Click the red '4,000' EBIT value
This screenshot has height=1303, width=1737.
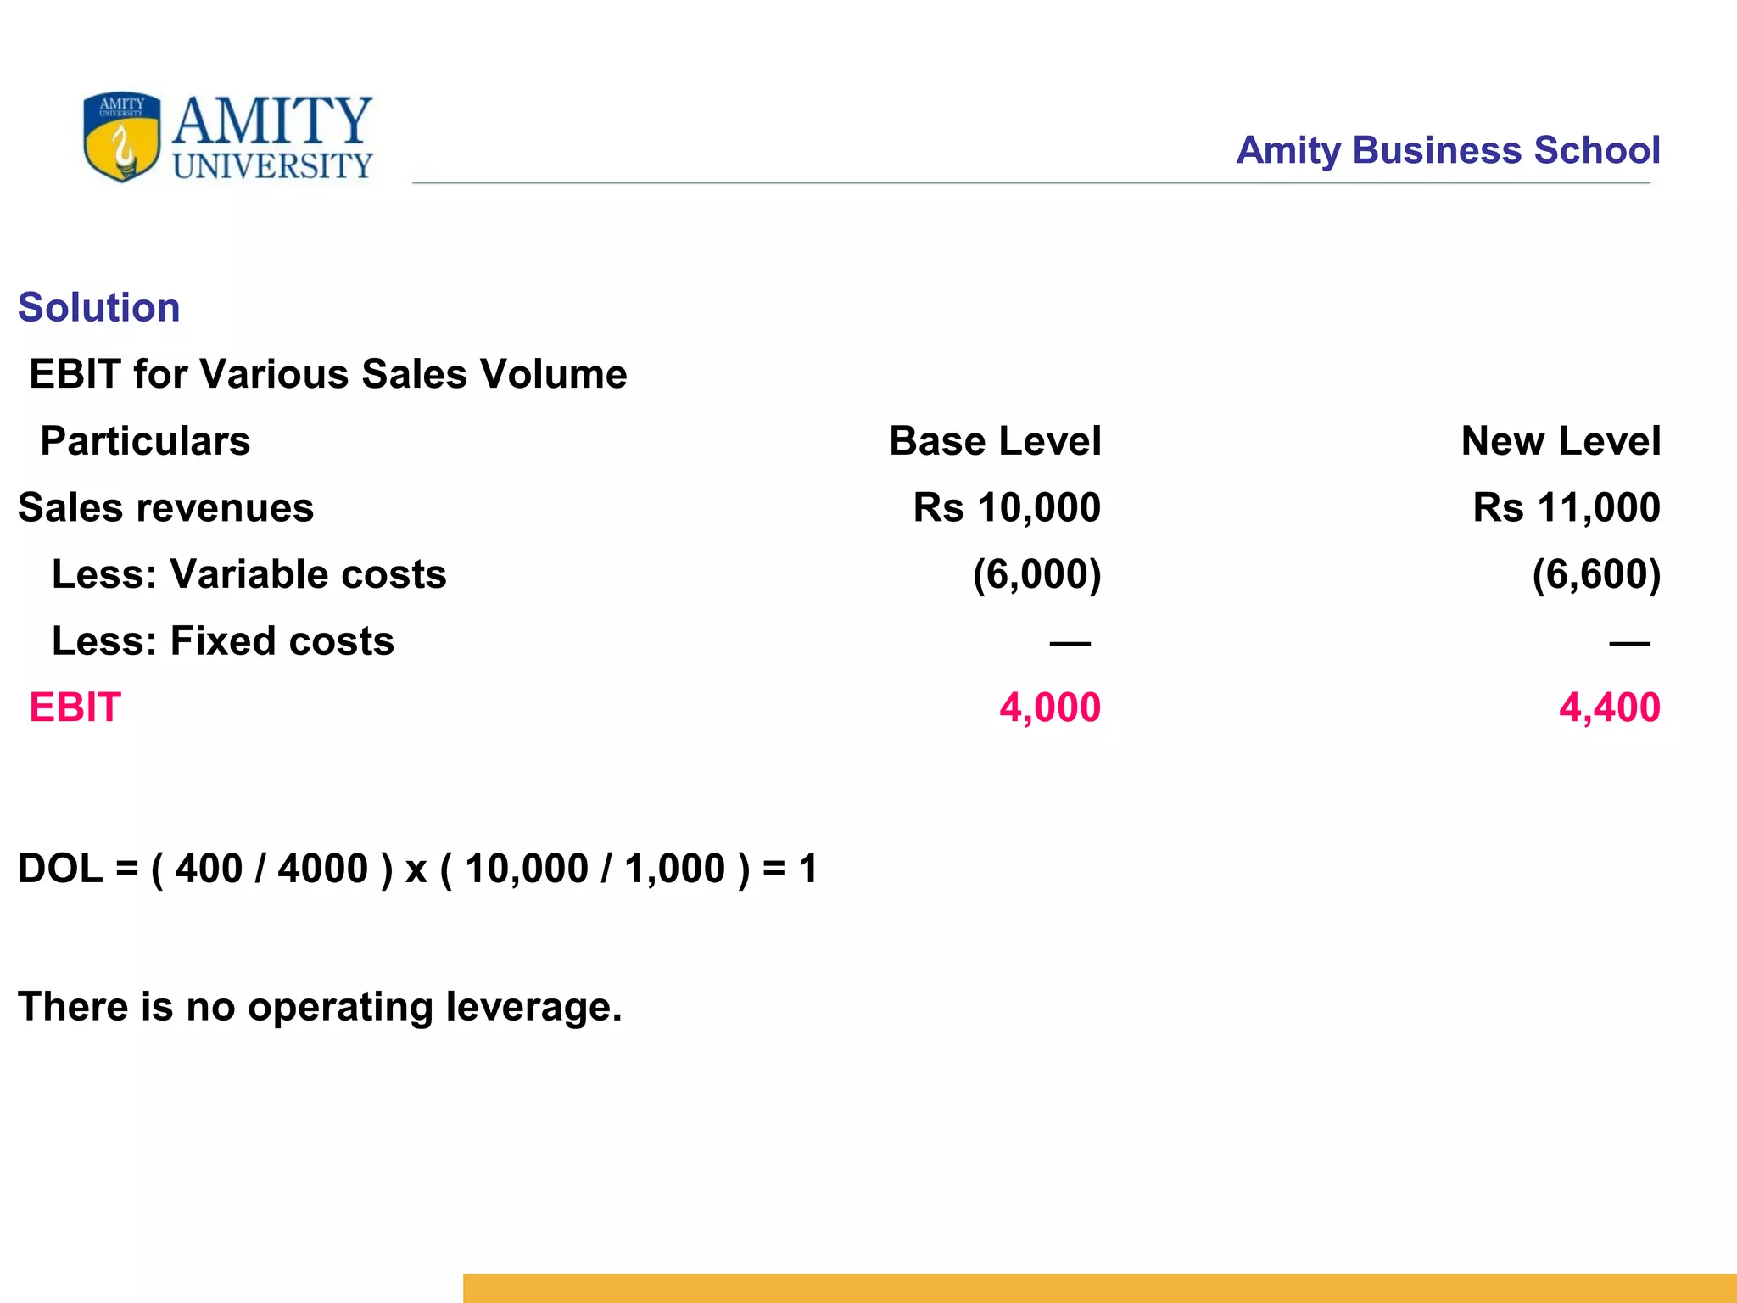tap(1050, 707)
